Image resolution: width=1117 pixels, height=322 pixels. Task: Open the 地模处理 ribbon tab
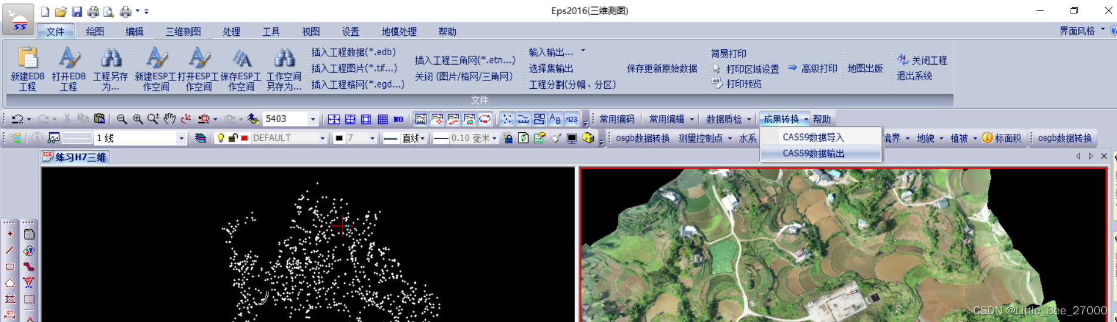[x=399, y=32]
